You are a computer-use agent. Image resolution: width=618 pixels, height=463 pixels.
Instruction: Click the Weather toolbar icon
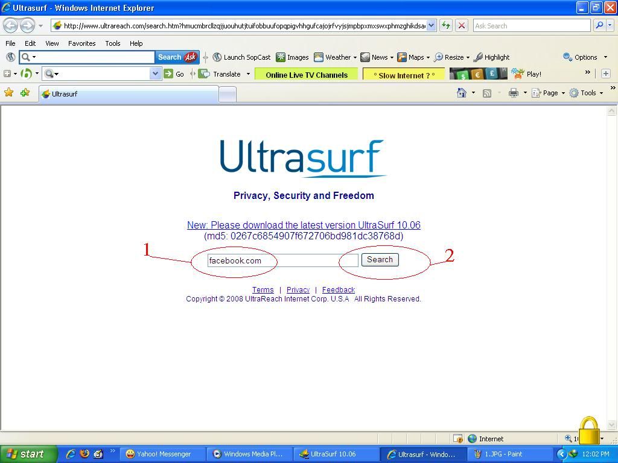(319, 57)
